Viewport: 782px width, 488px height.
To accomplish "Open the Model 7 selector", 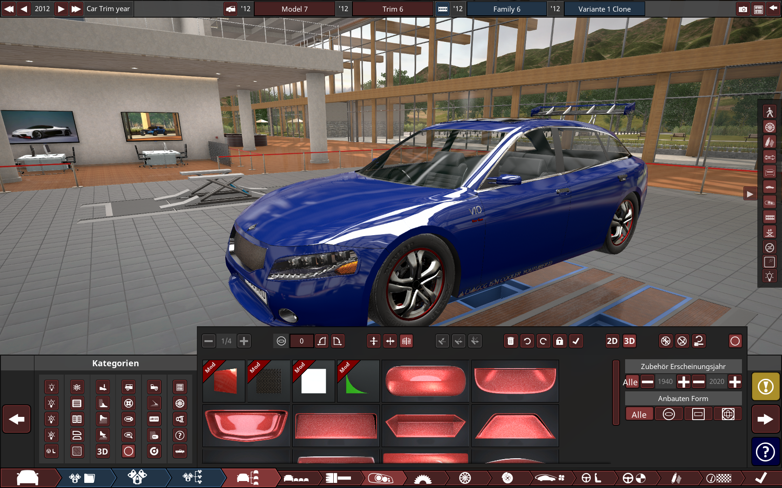I will [x=295, y=9].
